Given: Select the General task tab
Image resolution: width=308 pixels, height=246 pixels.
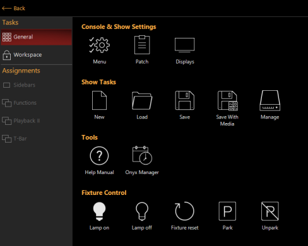Looking at the screenshot, I should coord(36,37).
